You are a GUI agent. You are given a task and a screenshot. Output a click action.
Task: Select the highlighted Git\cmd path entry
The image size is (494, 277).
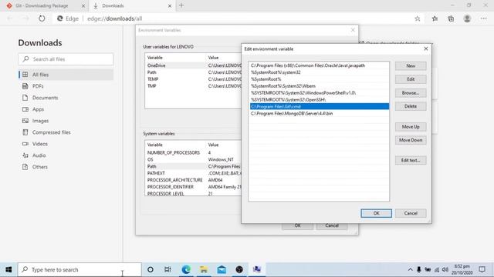[319, 106]
